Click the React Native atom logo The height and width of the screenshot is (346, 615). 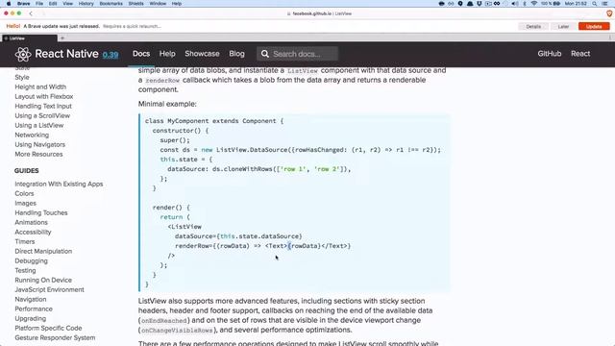(x=23, y=54)
